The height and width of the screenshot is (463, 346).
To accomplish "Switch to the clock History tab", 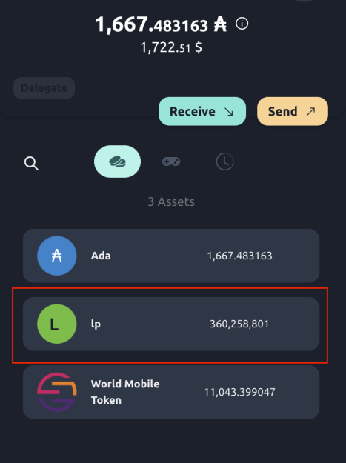I will (225, 161).
